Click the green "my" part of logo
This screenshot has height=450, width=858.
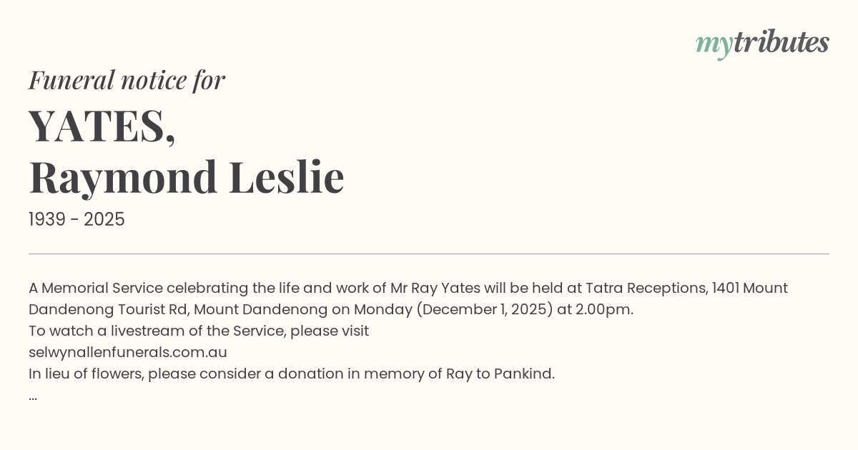click(x=714, y=44)
